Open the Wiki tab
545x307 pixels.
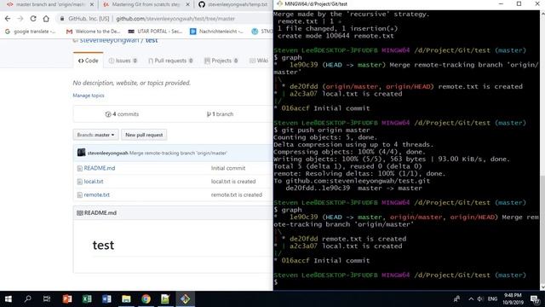[259, 61]
